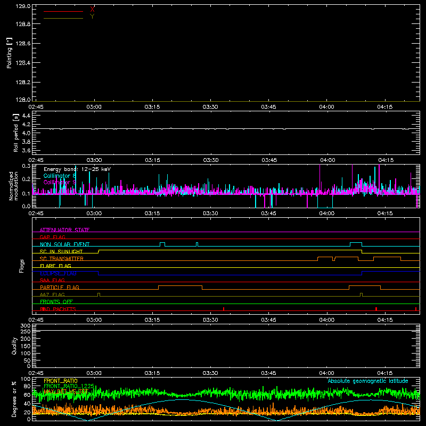Click the ATTENUATOR_STATE flag label
426x426 pixels.
click(x=64, y=230)
